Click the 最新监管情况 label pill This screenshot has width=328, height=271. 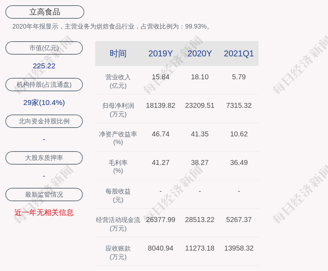(x=44, y=195)
